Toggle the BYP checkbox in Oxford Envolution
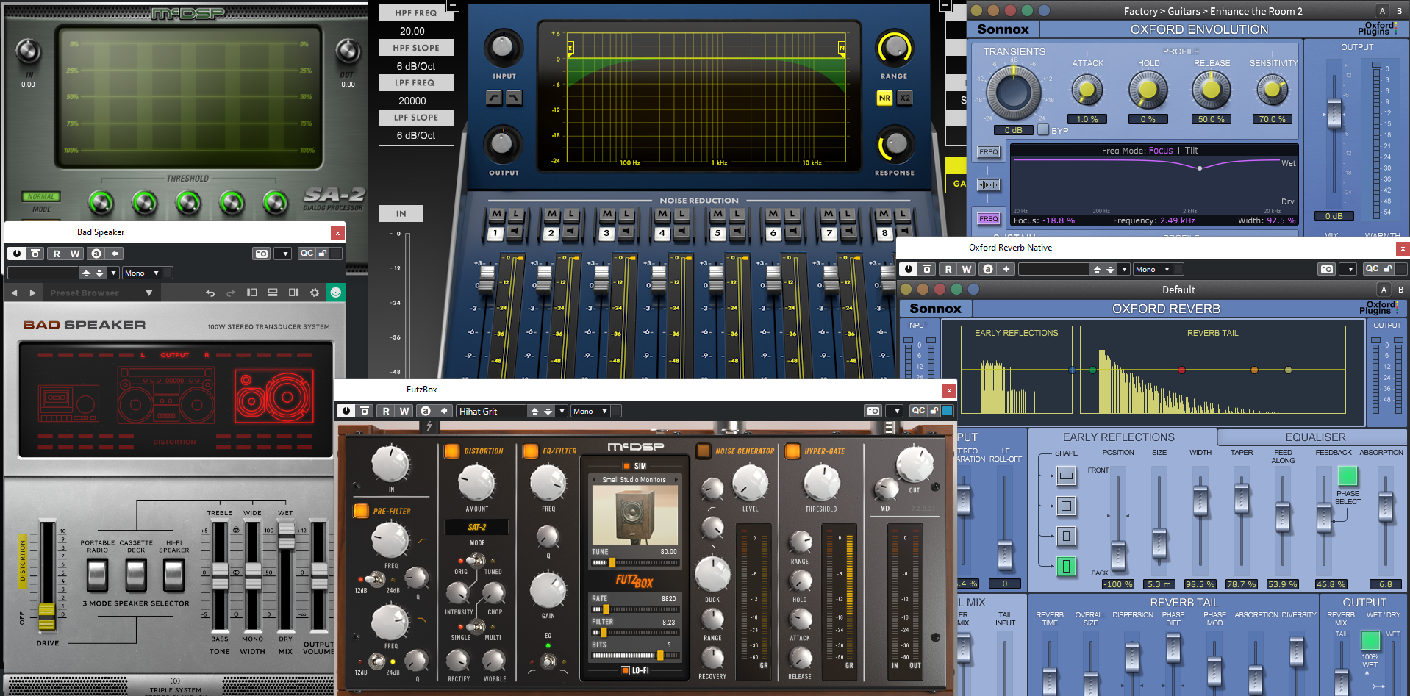Screen dimensions: 1410x696 1043,130
